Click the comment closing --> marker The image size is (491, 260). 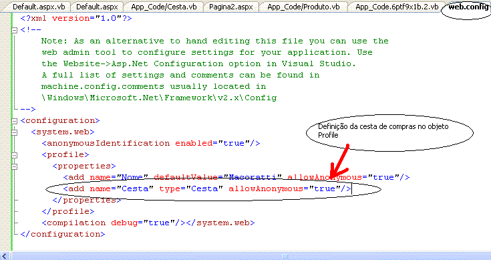pos(28,110)
